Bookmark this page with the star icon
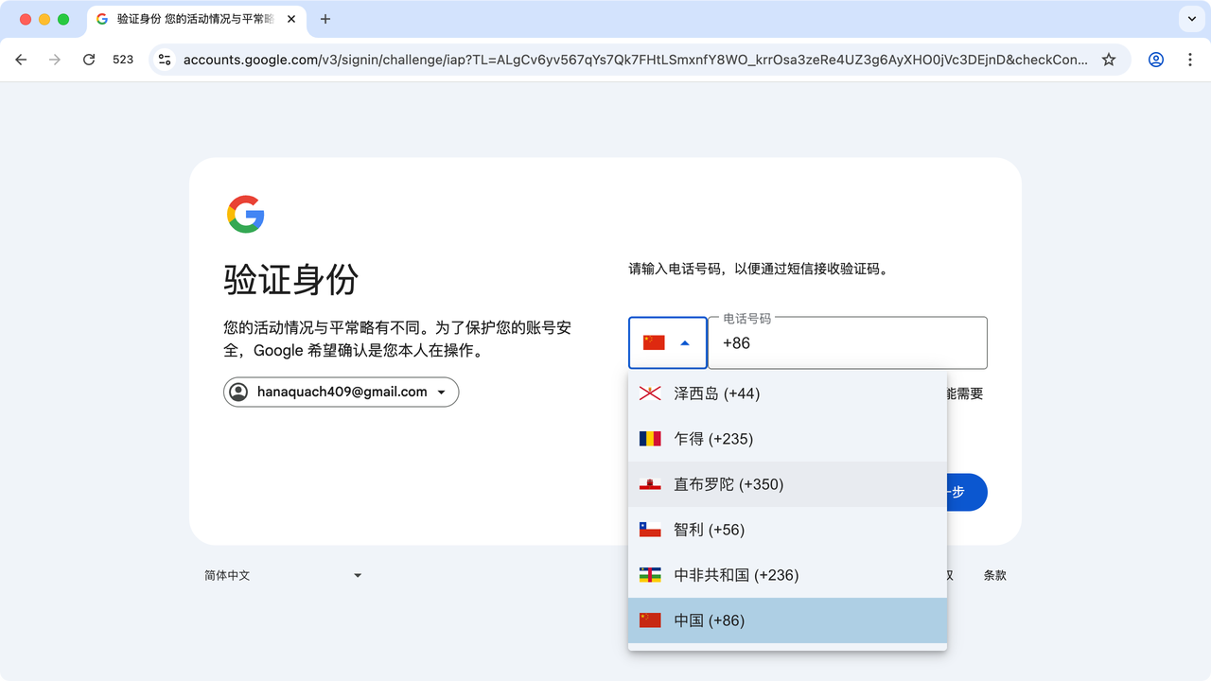The width and height of the screenshot is (1211, 681). point(1109,60)
